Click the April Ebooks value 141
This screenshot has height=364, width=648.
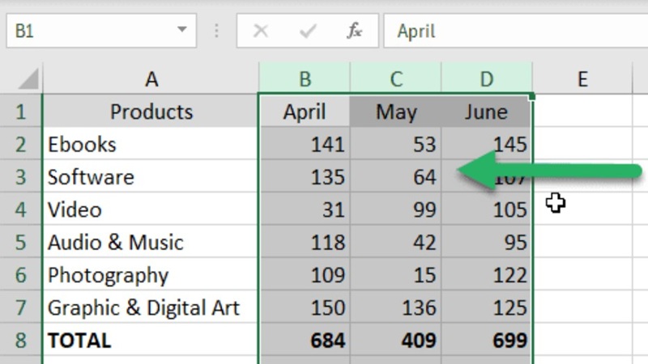(x=305, y=144)
